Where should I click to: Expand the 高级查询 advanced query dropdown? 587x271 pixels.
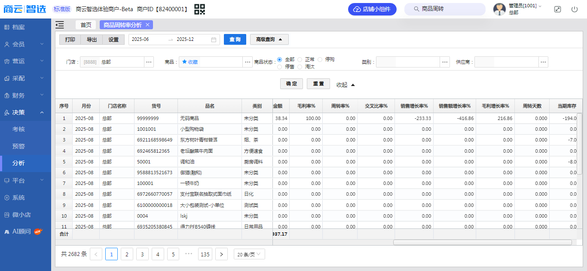pyautogui.click(x=269, y=40)
